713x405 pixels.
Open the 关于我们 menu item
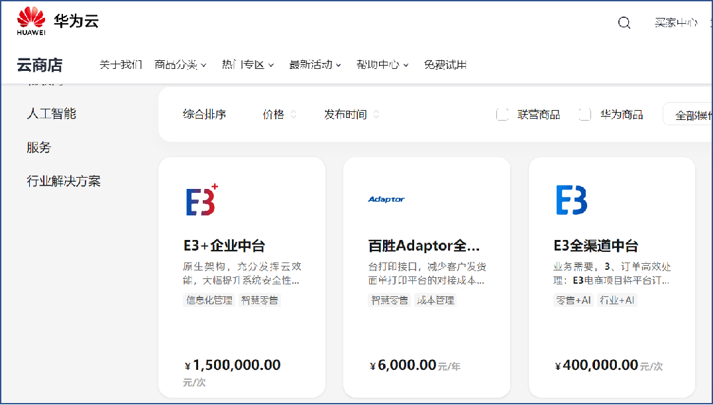(x=121, y=65)
